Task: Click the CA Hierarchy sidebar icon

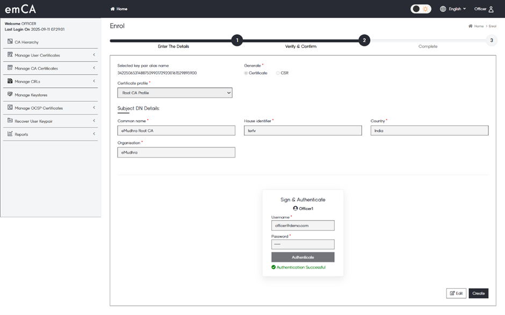Action: (10, 42)
